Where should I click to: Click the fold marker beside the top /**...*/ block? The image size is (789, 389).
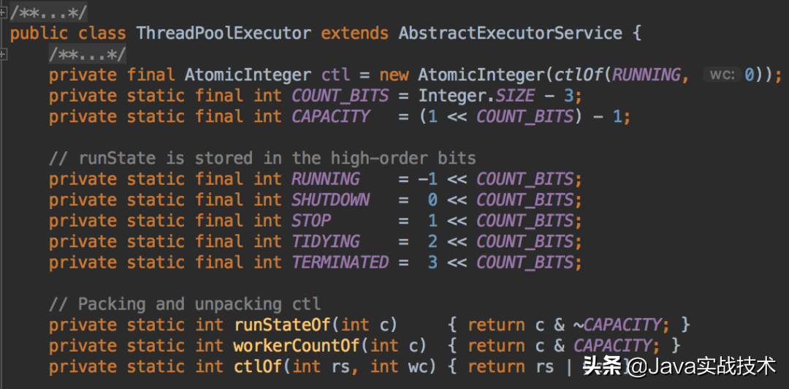point(3,12)
